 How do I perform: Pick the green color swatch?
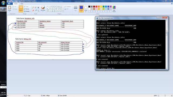pyautogui.click(x=104, y=6)
